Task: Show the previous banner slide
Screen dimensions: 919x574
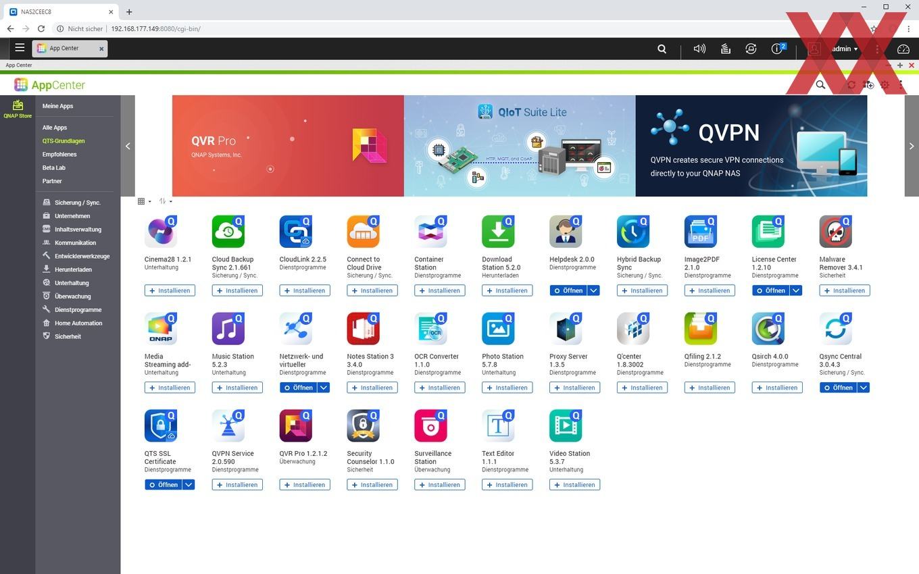Action: [x=128, y=146]
